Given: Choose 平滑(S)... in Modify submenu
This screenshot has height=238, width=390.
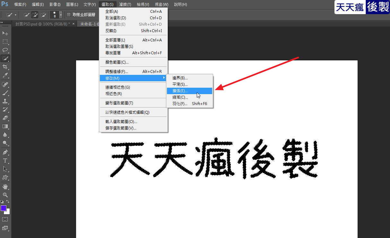Looking at the screenshot, I should pyautogui.click(x=189, y=84).
